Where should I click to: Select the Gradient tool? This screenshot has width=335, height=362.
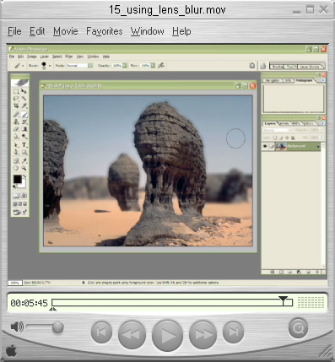tap(24, 129)
